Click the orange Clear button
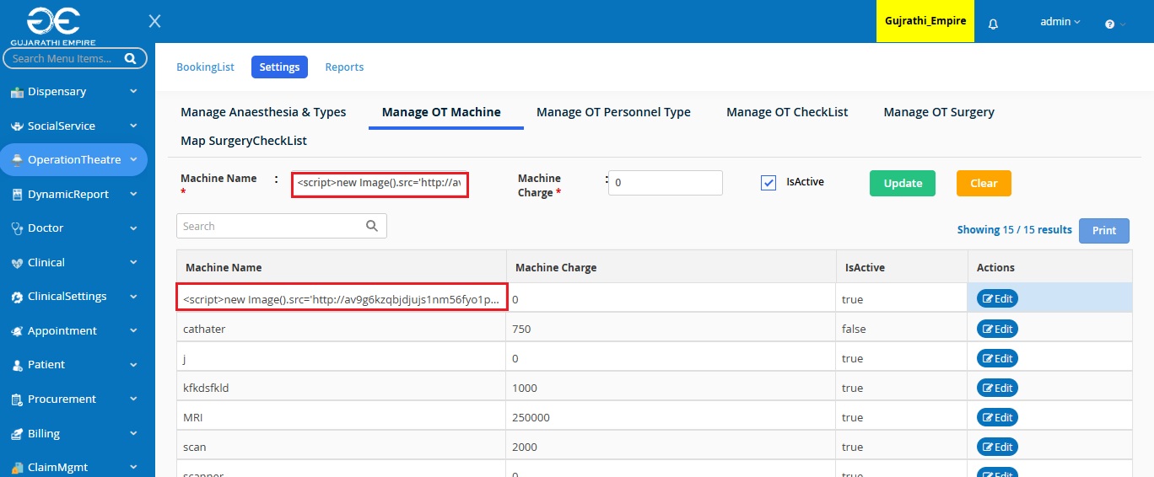 [984, 183]
